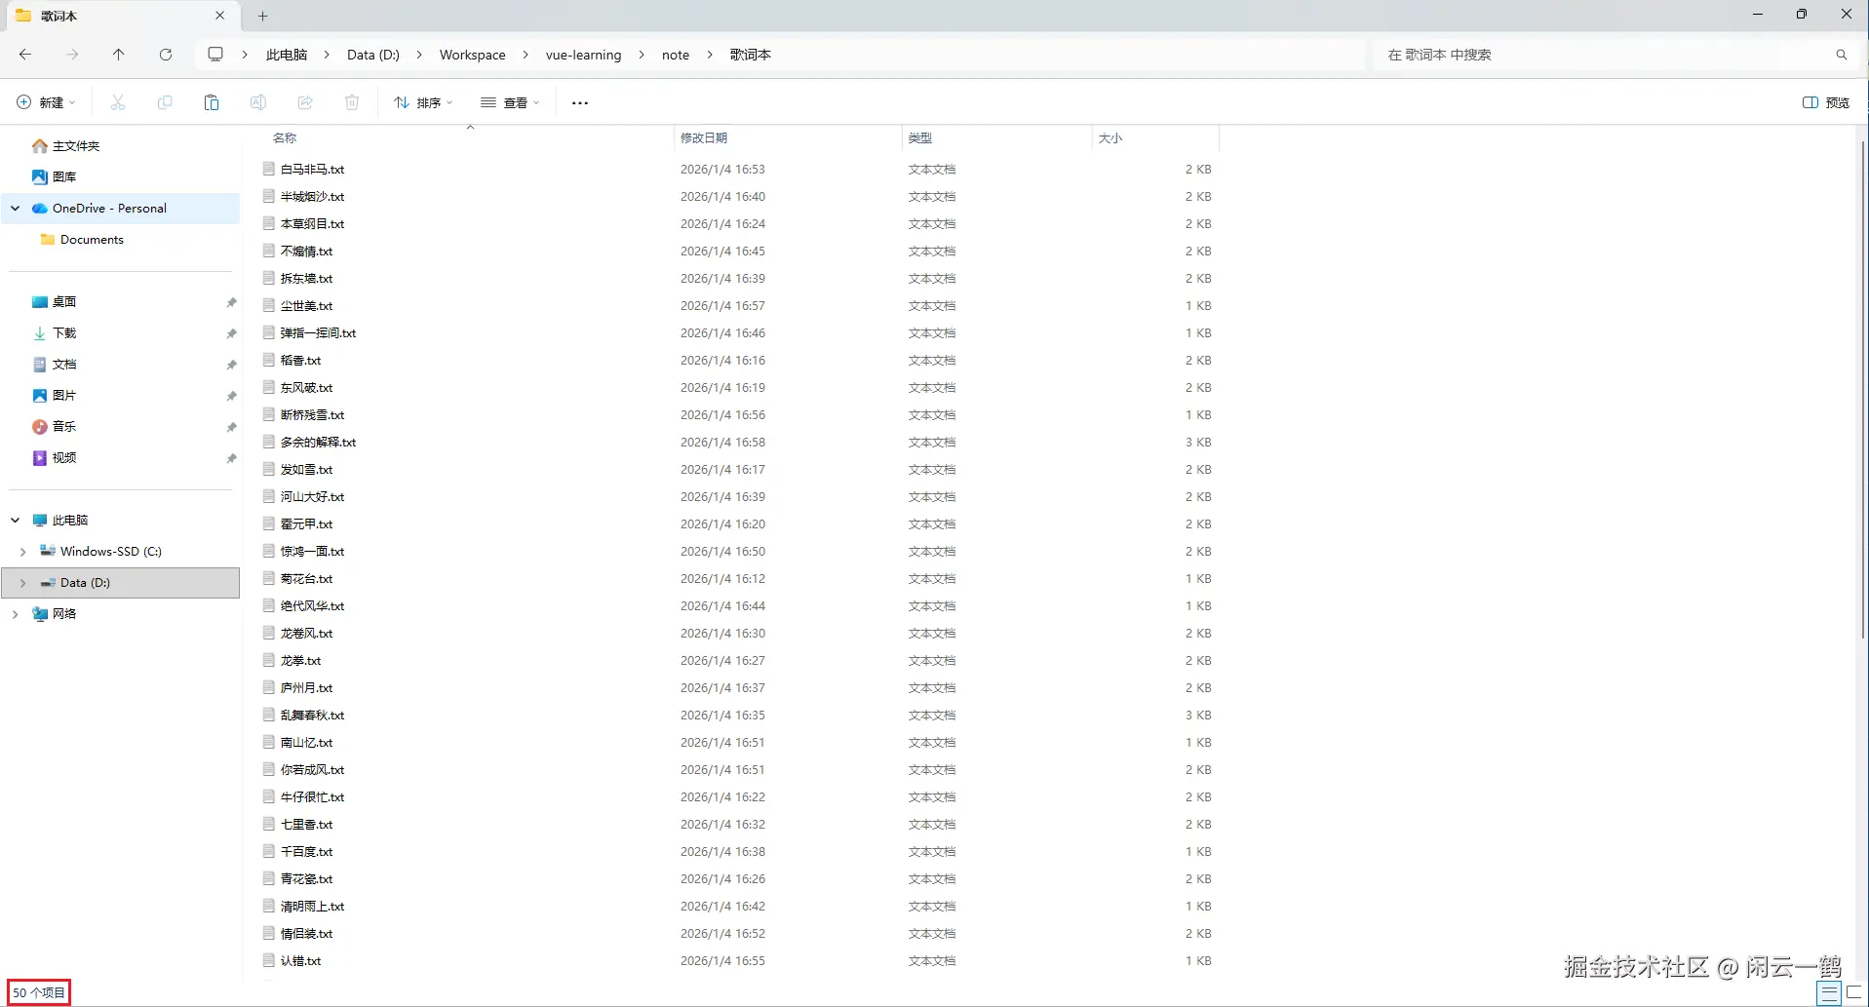Click the pin icon beside 视频
The image size is (1869, 1007).
[x=231, y=458]
